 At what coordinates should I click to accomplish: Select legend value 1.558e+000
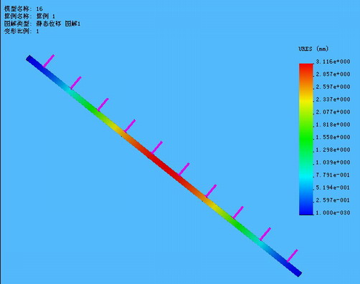click(x=333, y=137)
